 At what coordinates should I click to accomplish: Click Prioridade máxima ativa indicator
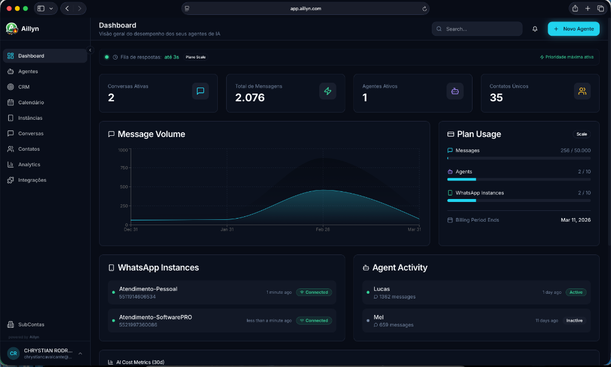click(567, 57)
